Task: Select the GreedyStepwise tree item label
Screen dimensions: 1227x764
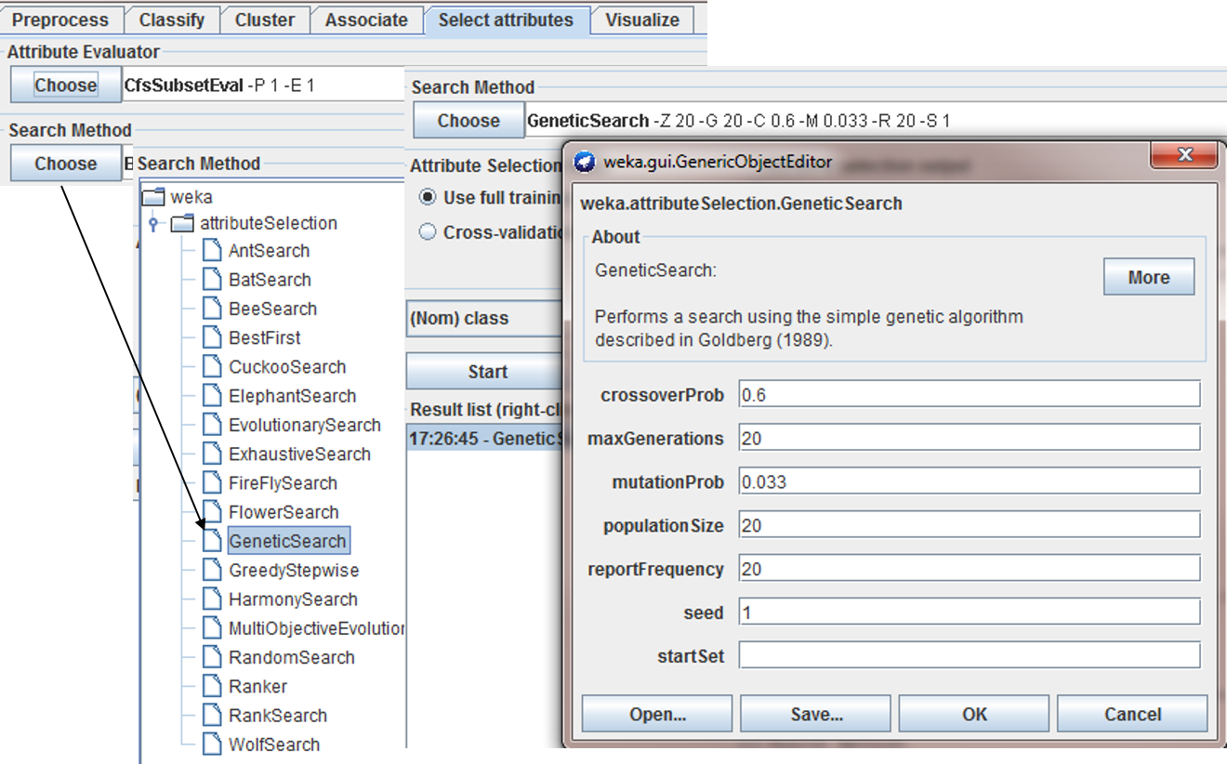Action: tap(294, 571)
